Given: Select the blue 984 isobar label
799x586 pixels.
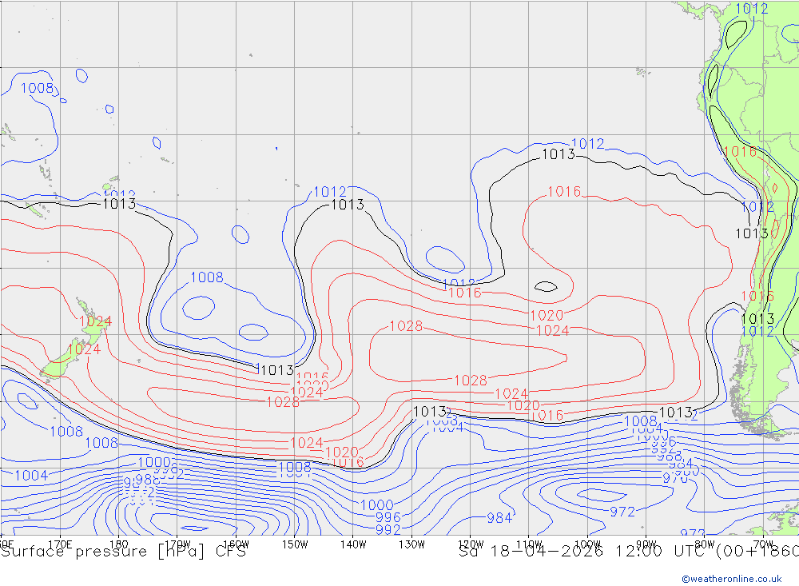Looking at the screenshot, I should 499,518.
